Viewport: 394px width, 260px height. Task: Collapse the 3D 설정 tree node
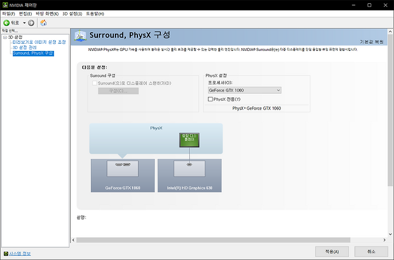5,37
